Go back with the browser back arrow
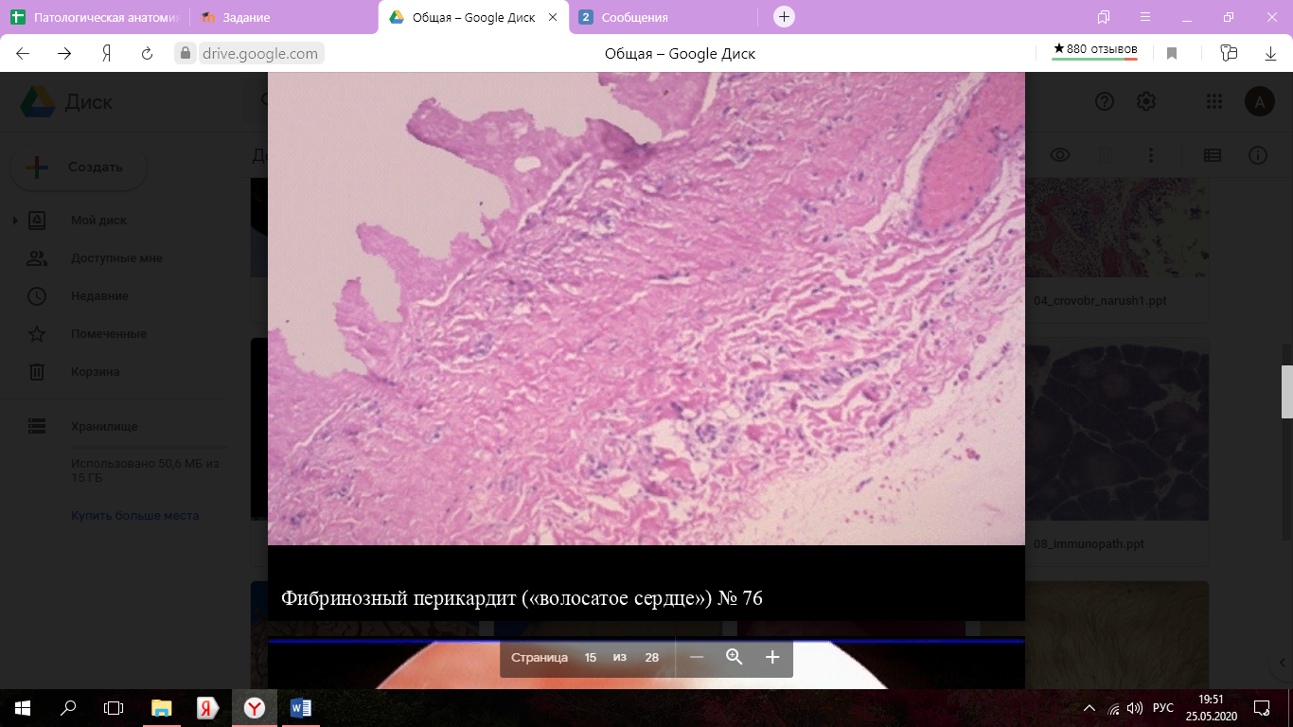Viewport: 1293px width, 727px height. click(x=23, y=54)
